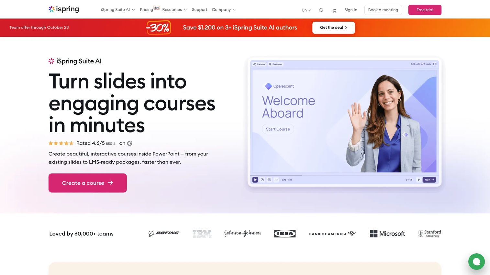The width and height of the screenshot is (490, 275).
Task: Click 'Save $1,200 on 3+ iSpring Suite AI authors'
Action: (240, 27)
